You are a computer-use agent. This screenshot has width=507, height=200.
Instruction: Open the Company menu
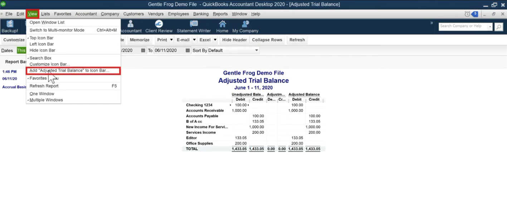(110, 14)
